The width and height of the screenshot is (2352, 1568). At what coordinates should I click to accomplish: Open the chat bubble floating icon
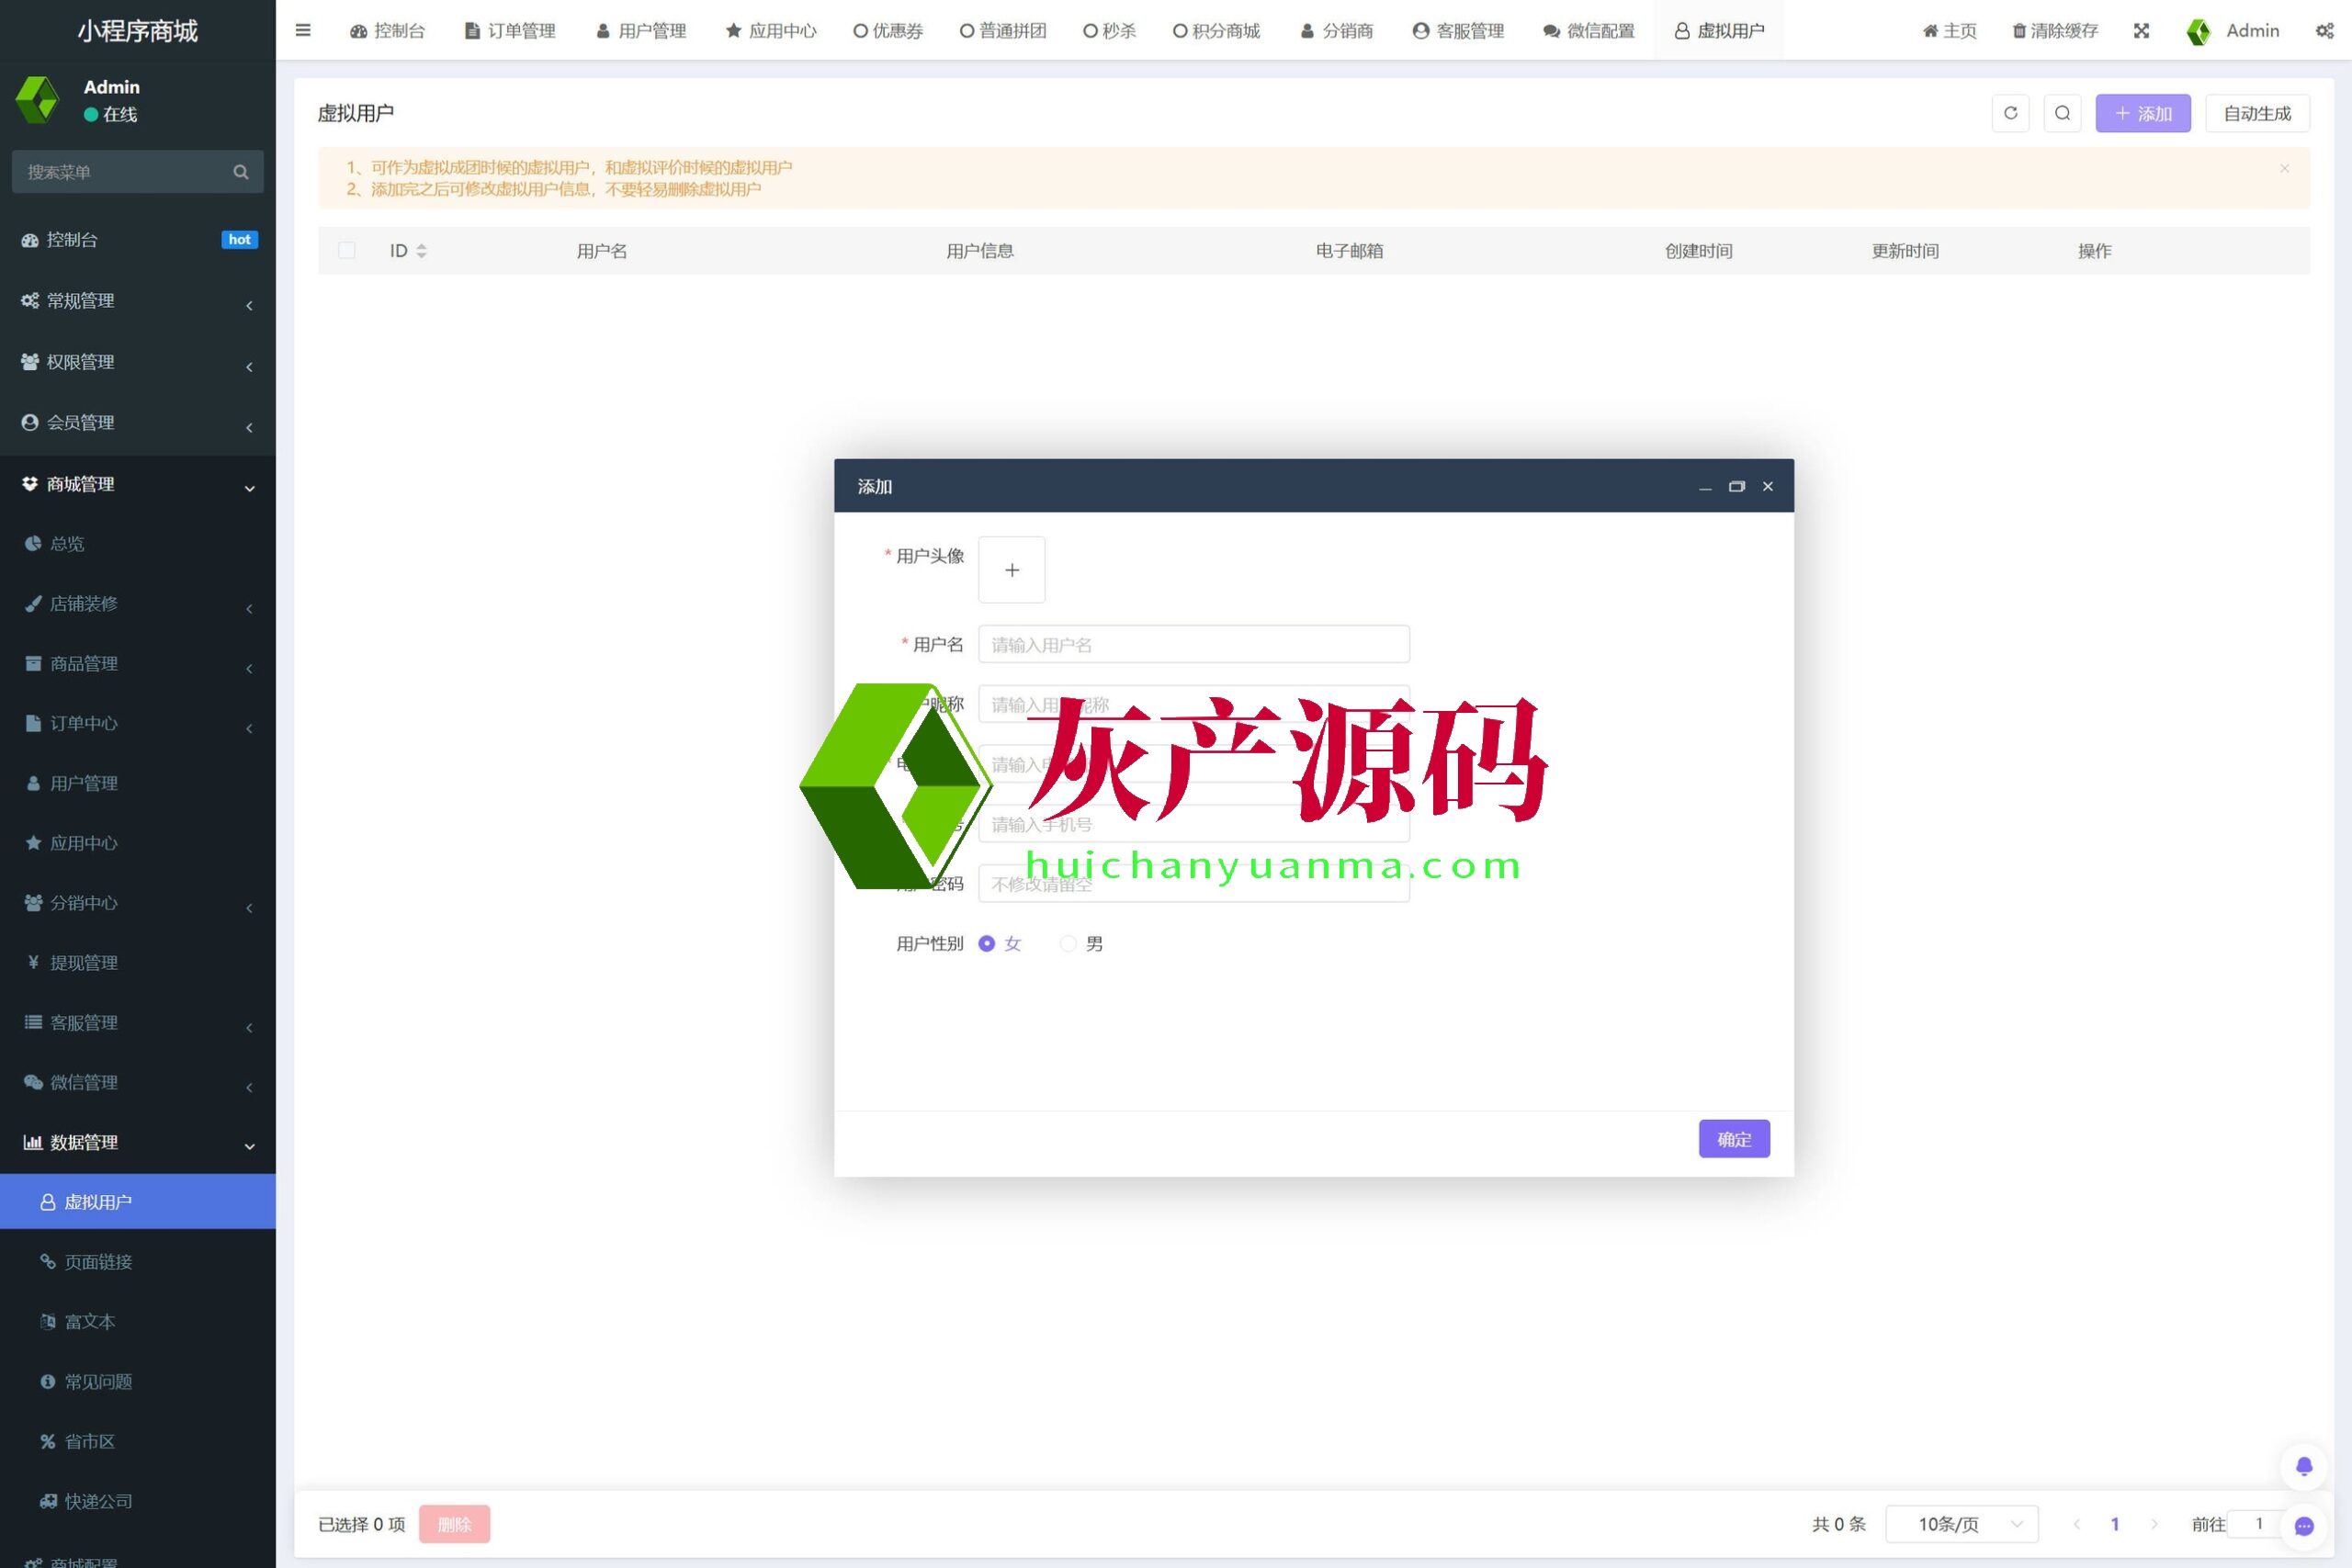(x=2303, y=1525)
